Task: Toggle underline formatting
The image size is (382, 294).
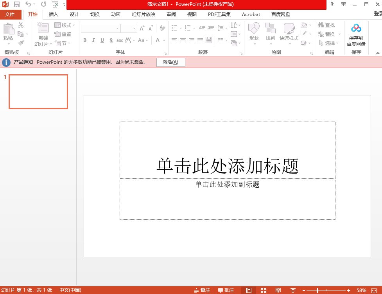Action: 102,40
